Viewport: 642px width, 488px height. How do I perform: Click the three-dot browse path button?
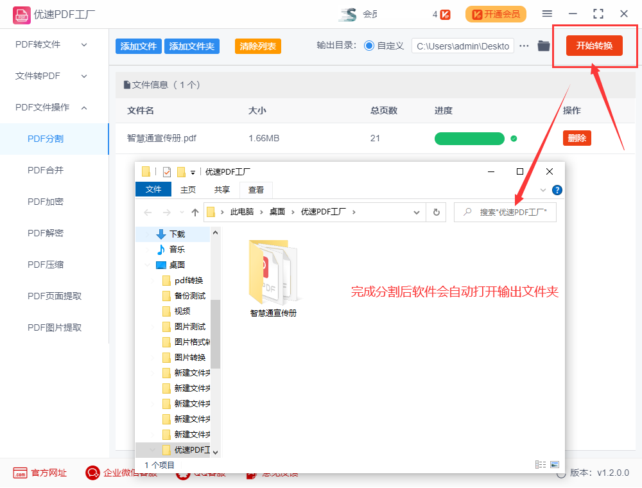[524, 46]
